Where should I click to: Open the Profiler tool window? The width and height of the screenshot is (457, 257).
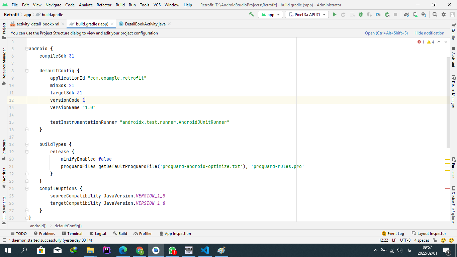tap(143, 234)
